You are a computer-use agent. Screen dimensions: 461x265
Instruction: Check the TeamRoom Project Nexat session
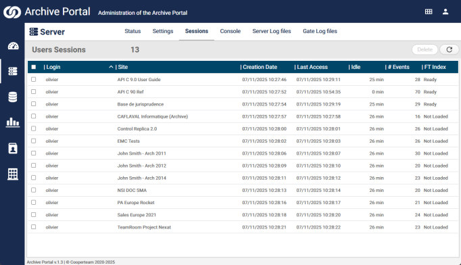[34, 226]
